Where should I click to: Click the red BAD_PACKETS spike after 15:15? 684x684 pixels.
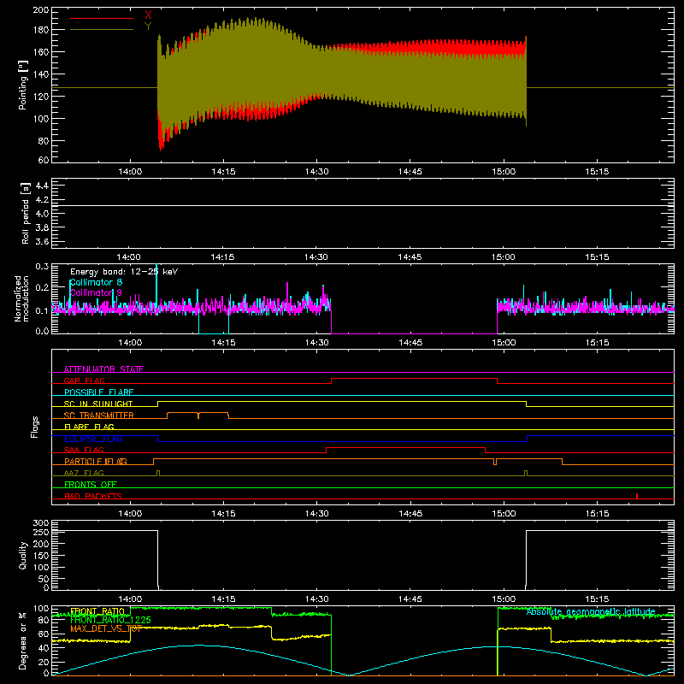tap(637, 496)
